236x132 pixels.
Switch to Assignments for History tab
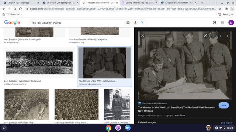[178, 3]
